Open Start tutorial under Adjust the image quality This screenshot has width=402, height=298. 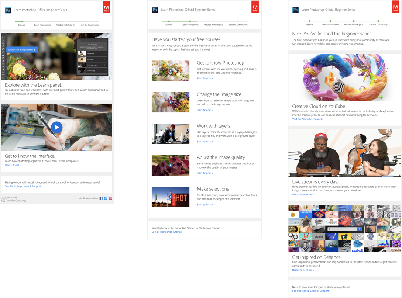click(205, 173)
